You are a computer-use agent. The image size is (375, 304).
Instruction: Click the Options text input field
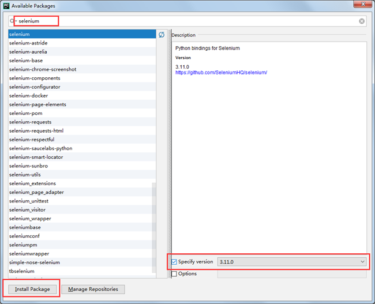pyautogui.click(x=292, y=274)
